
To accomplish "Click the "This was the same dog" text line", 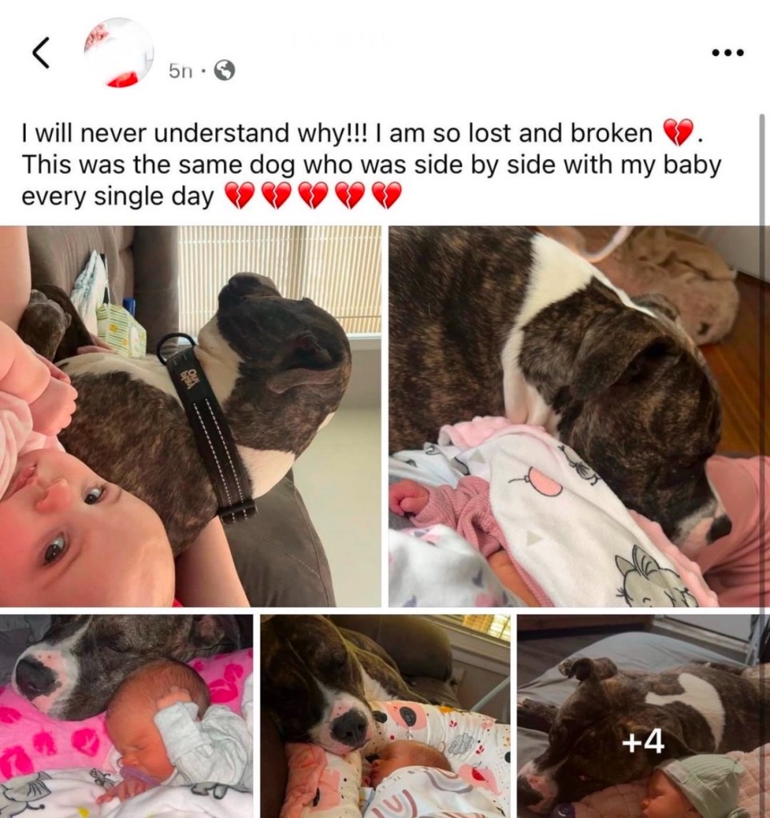I will (159, 165).
